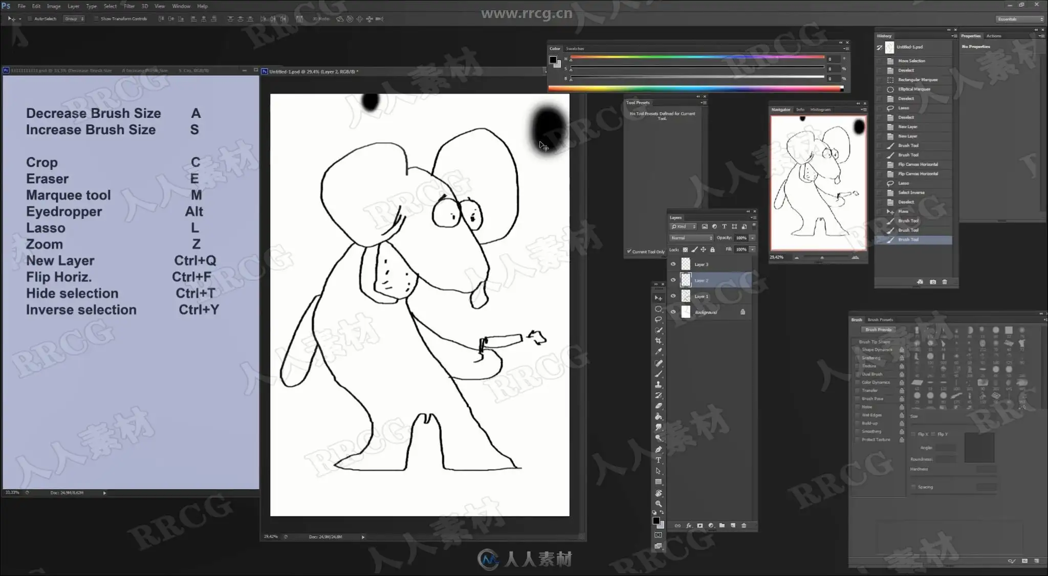
Task: Select the Brush tool in toolbox
Action: coord(659,374)
